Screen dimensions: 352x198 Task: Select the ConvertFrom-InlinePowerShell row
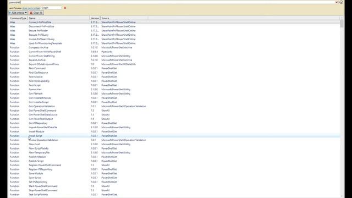(x=174, y=52)
